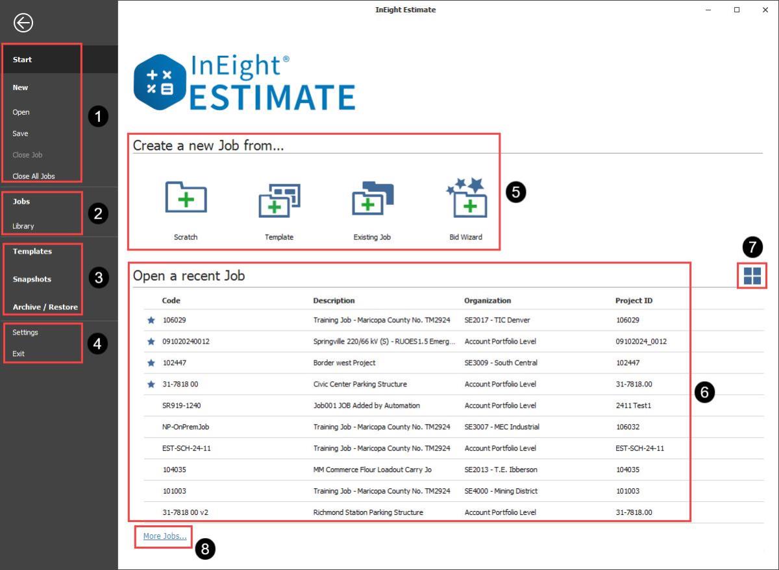Click Exit in the sidebar
The image size is (779, 570).
(x=18, y=354)
